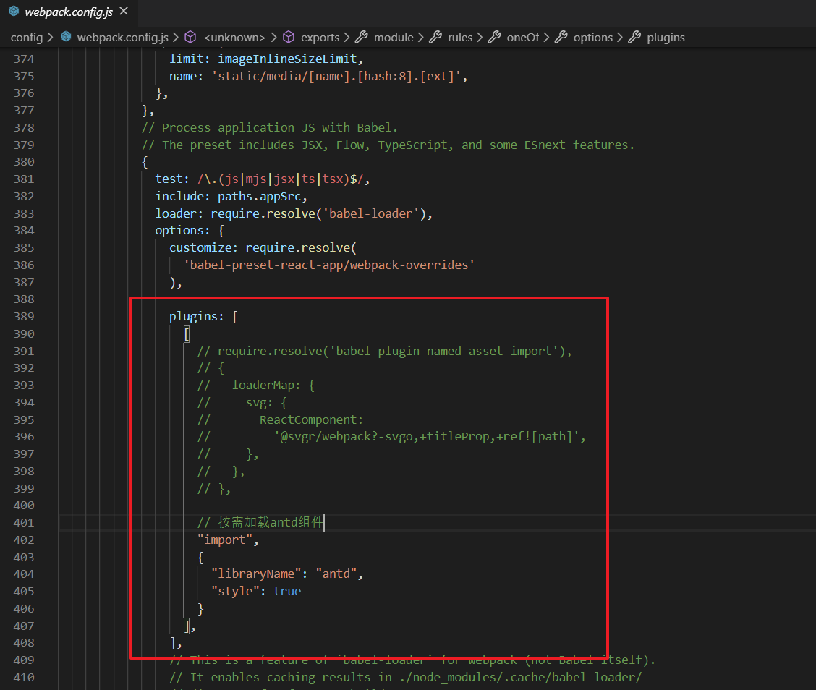Click highlighted opening bracket on line 390

[x=187, y=333]
